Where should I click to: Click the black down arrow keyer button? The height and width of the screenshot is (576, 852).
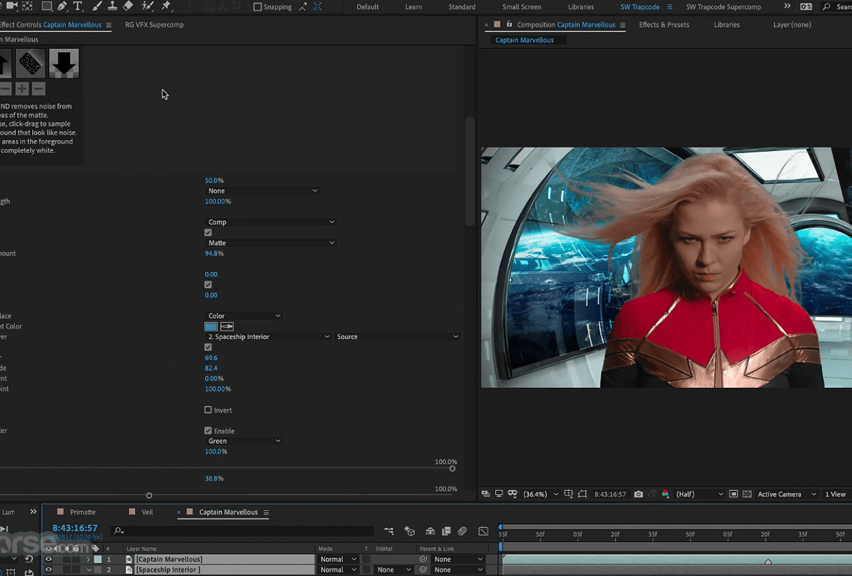coord(64,63)
